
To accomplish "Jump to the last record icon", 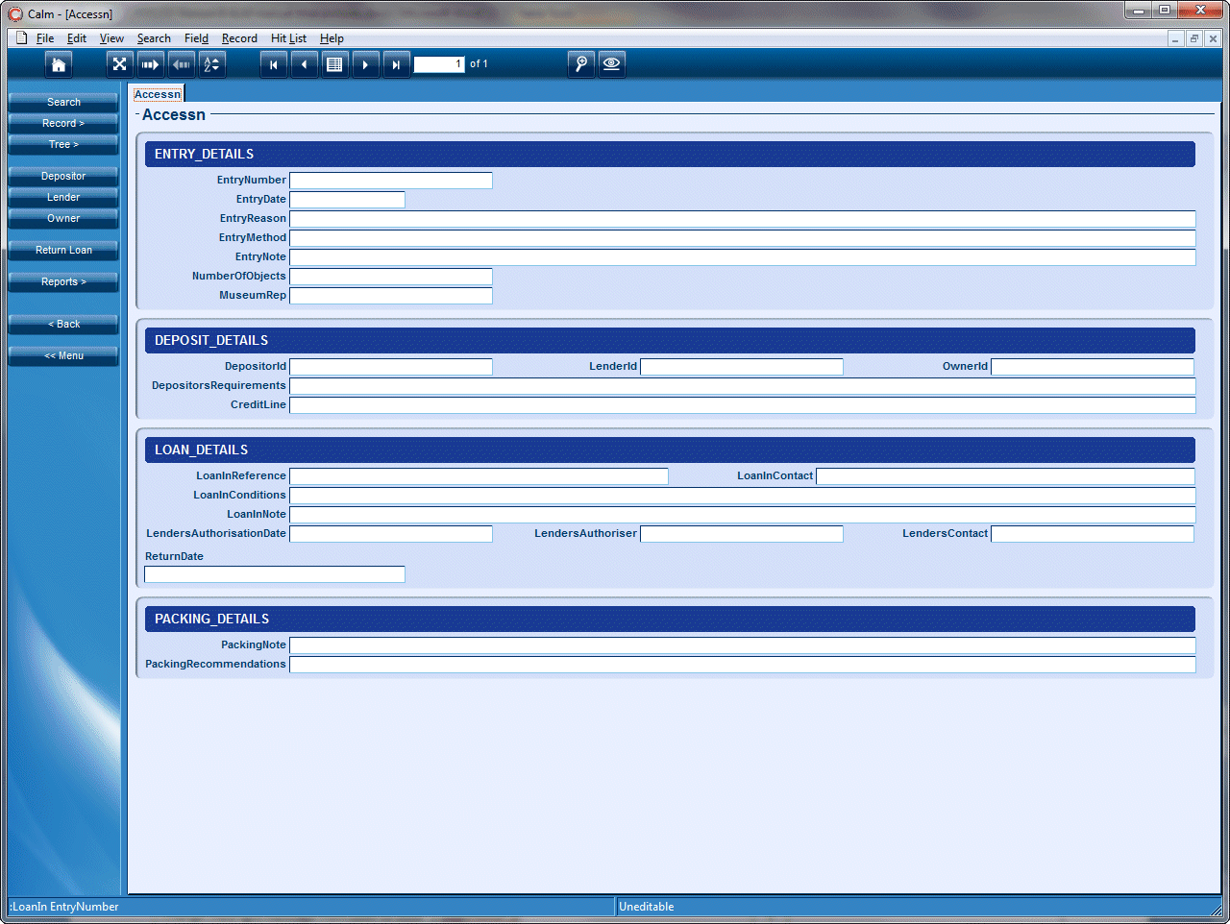I will pyautogui.click(x=396, y=63).
